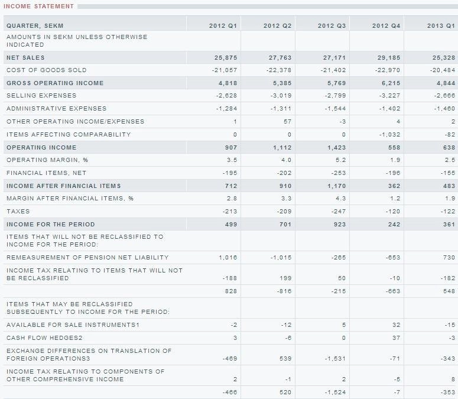458x399 pixels.
Task: Select margin after financial items 3.3
Action: coord(286,199)
